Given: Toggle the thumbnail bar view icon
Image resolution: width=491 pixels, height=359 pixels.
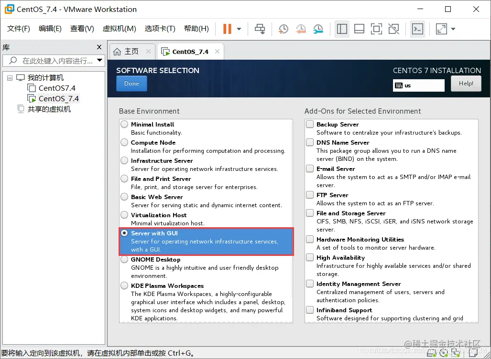Looking at the screenshot, I should (x=359, y=29).
